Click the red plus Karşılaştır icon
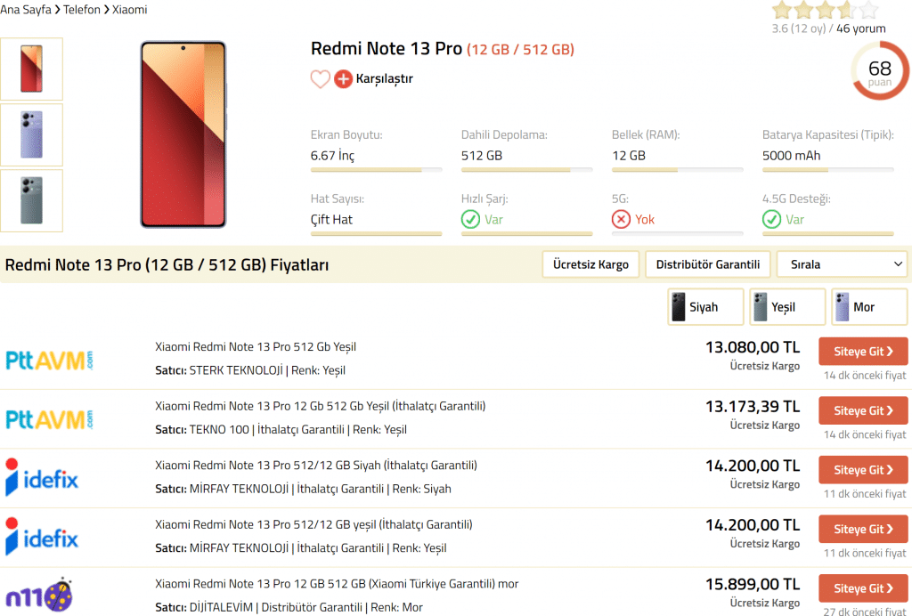Viewport: 912px width, 616px height. (343, 79)
